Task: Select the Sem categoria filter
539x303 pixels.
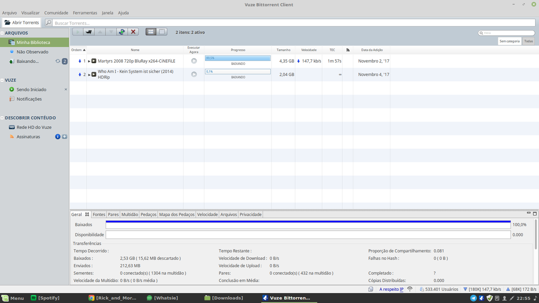Action: click(x=510, y=41)
